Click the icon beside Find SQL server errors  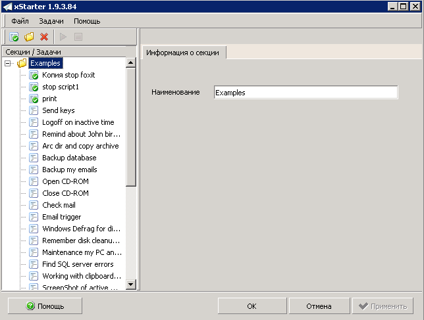[x=34, y=264]
